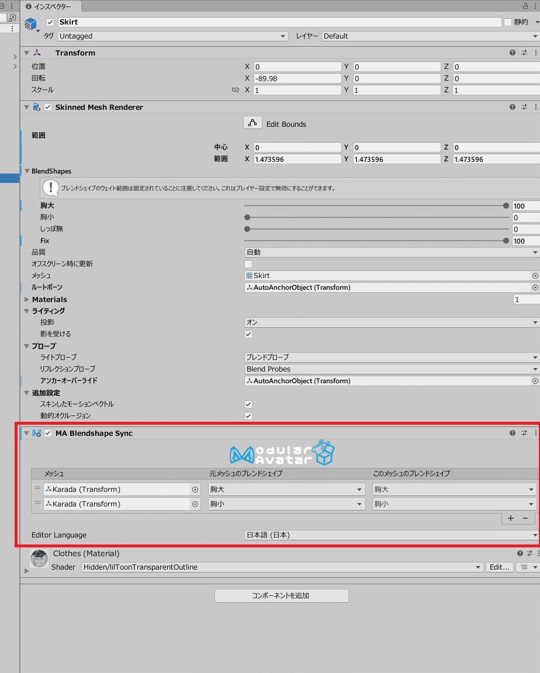Open shader list options icon
The height and width of the screenshot is (673, 540).
pyautogui.click(x=527, y=567)
